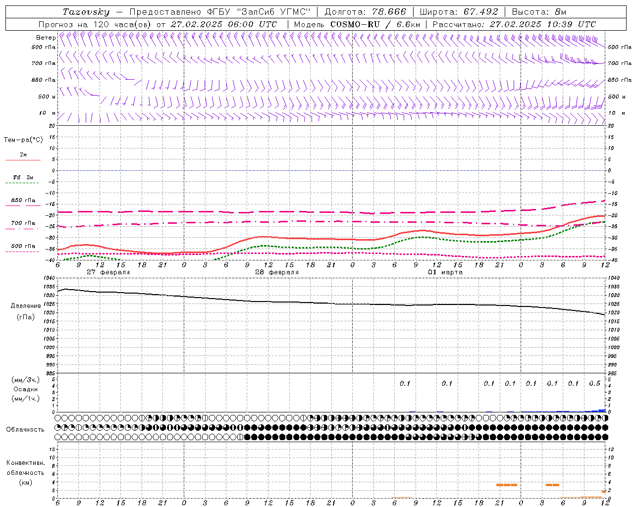Select the Долгота: 78.666 header text
This screenshot has height=507, width=634.
365,12
